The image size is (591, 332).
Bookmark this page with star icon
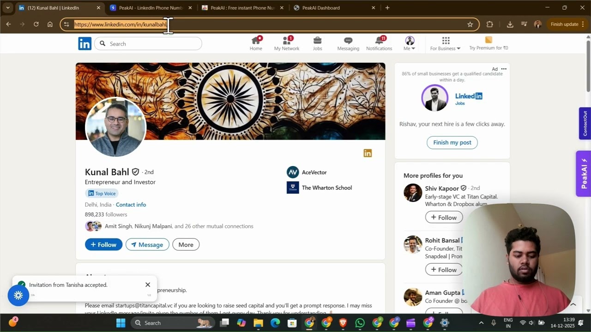470,24
